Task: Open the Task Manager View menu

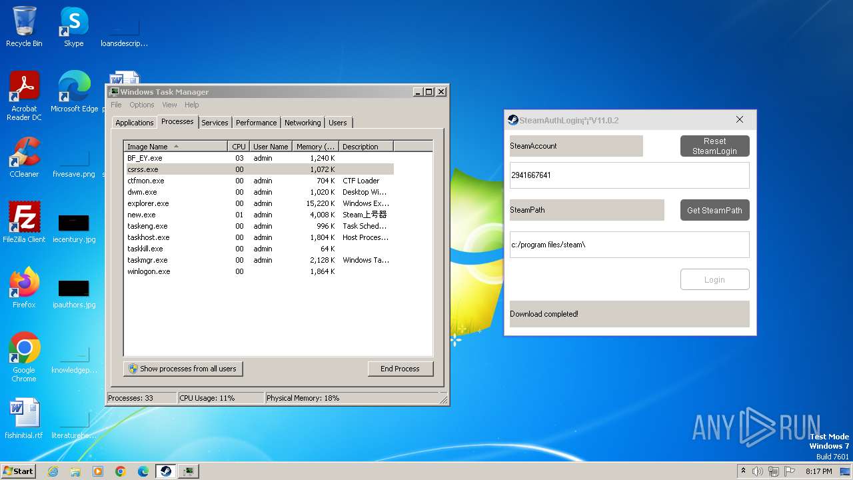Action: point(170,105)
